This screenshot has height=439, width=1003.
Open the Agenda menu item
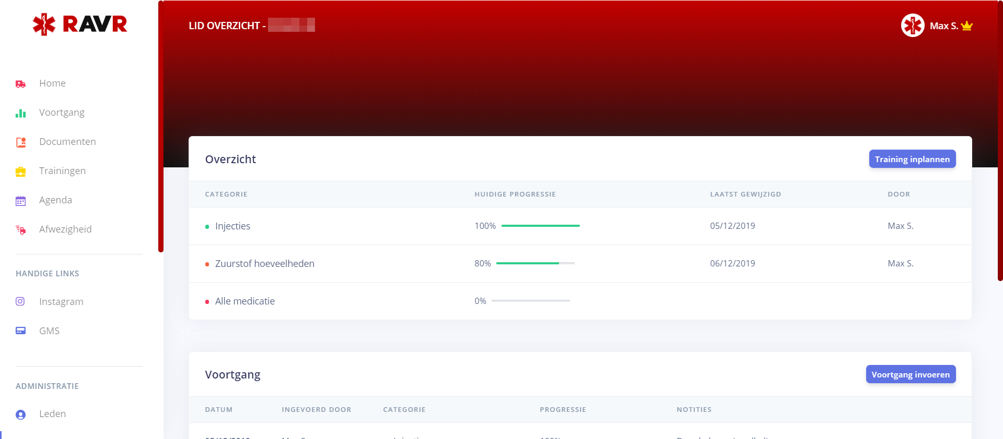tap(55, 200)
